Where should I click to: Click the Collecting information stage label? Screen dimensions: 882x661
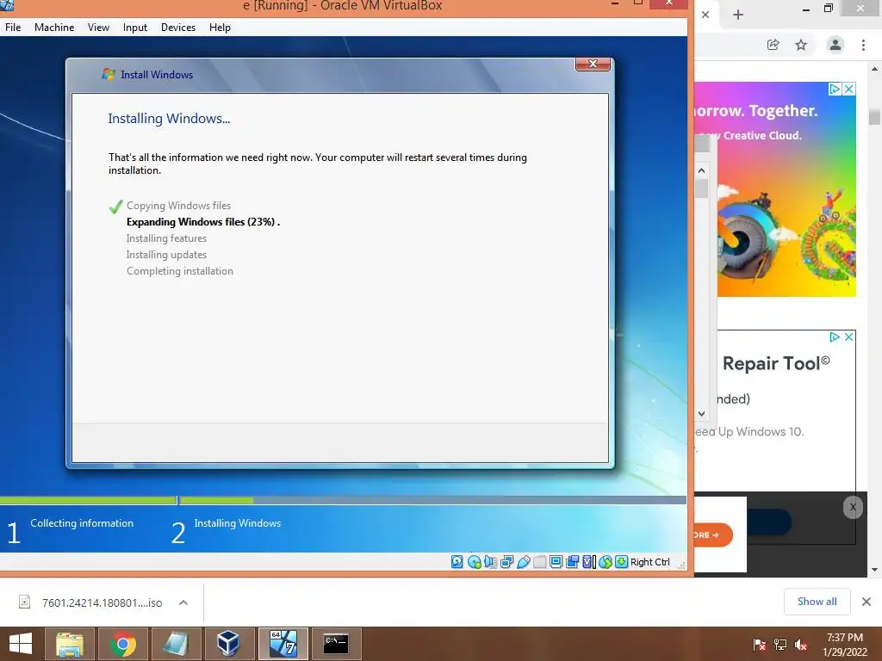[x=82, y=522]
